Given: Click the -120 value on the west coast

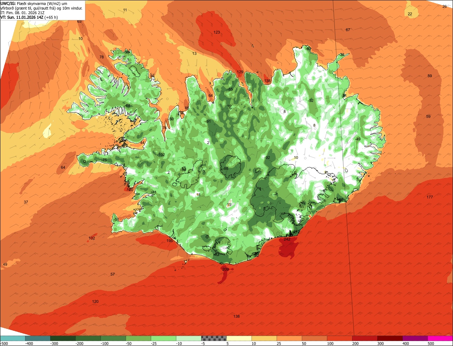Looking at the screenshot, I should 129,190.
